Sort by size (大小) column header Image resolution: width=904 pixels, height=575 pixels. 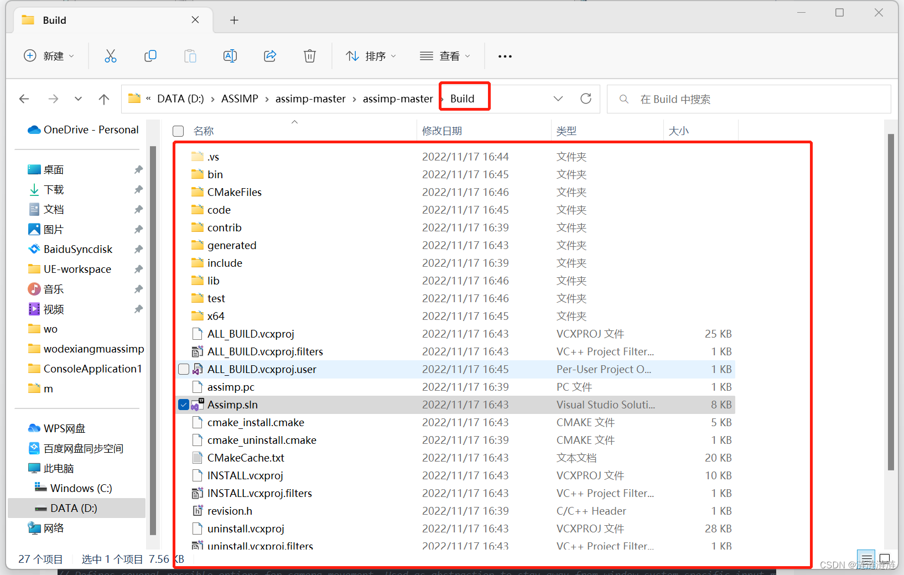pos(679,131)
